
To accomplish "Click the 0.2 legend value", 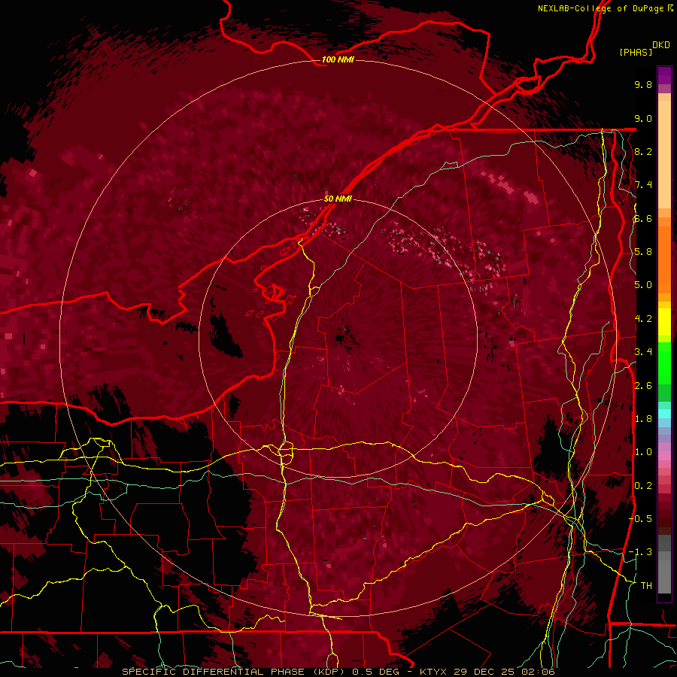I will coord(643,485).
